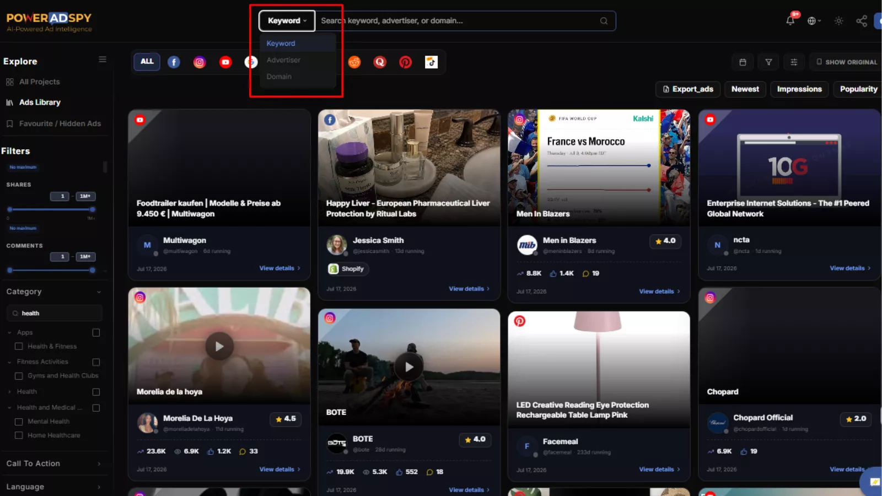Click the search magnifier icon
882x496 pixels.
604,21
